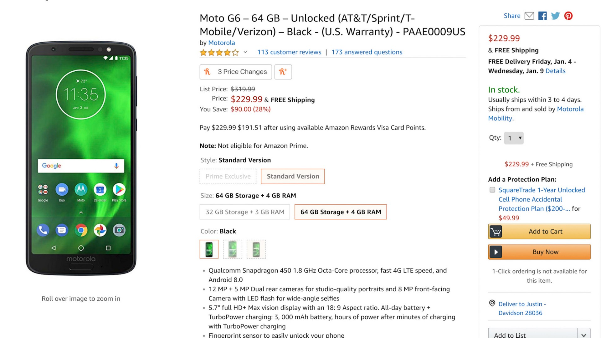Select 64 GB Storage + 4 GB RAM option
This screenshot has width=601, height=338.
click(x=341, y=212)
